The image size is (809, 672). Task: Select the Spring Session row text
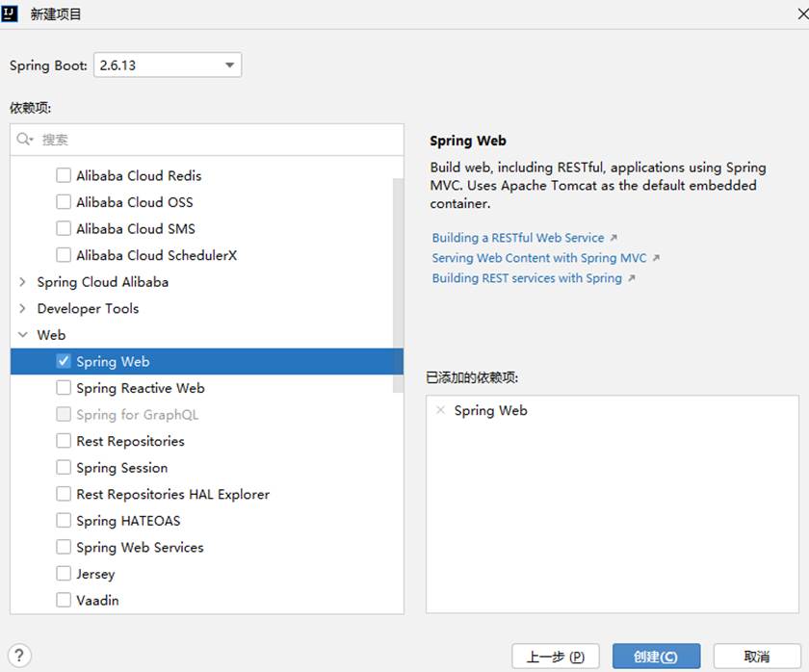click(121, 468)
